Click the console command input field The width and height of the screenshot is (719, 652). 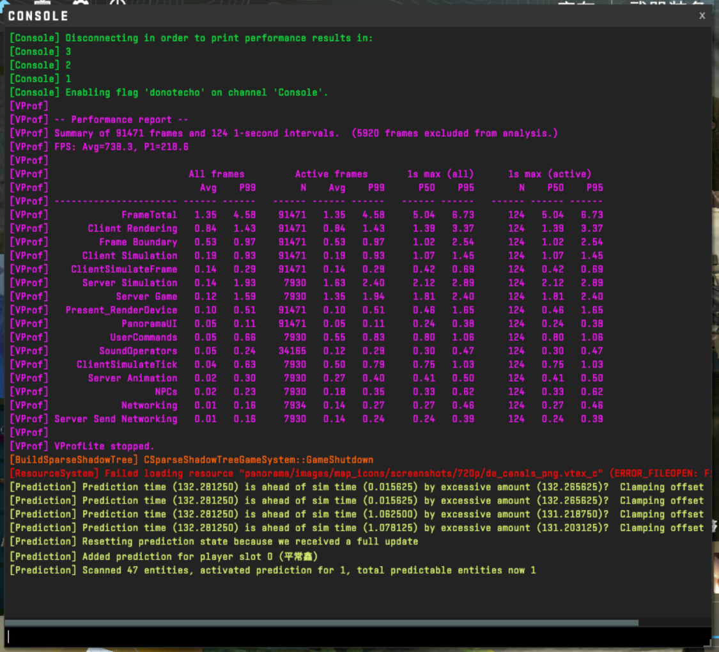358,637
